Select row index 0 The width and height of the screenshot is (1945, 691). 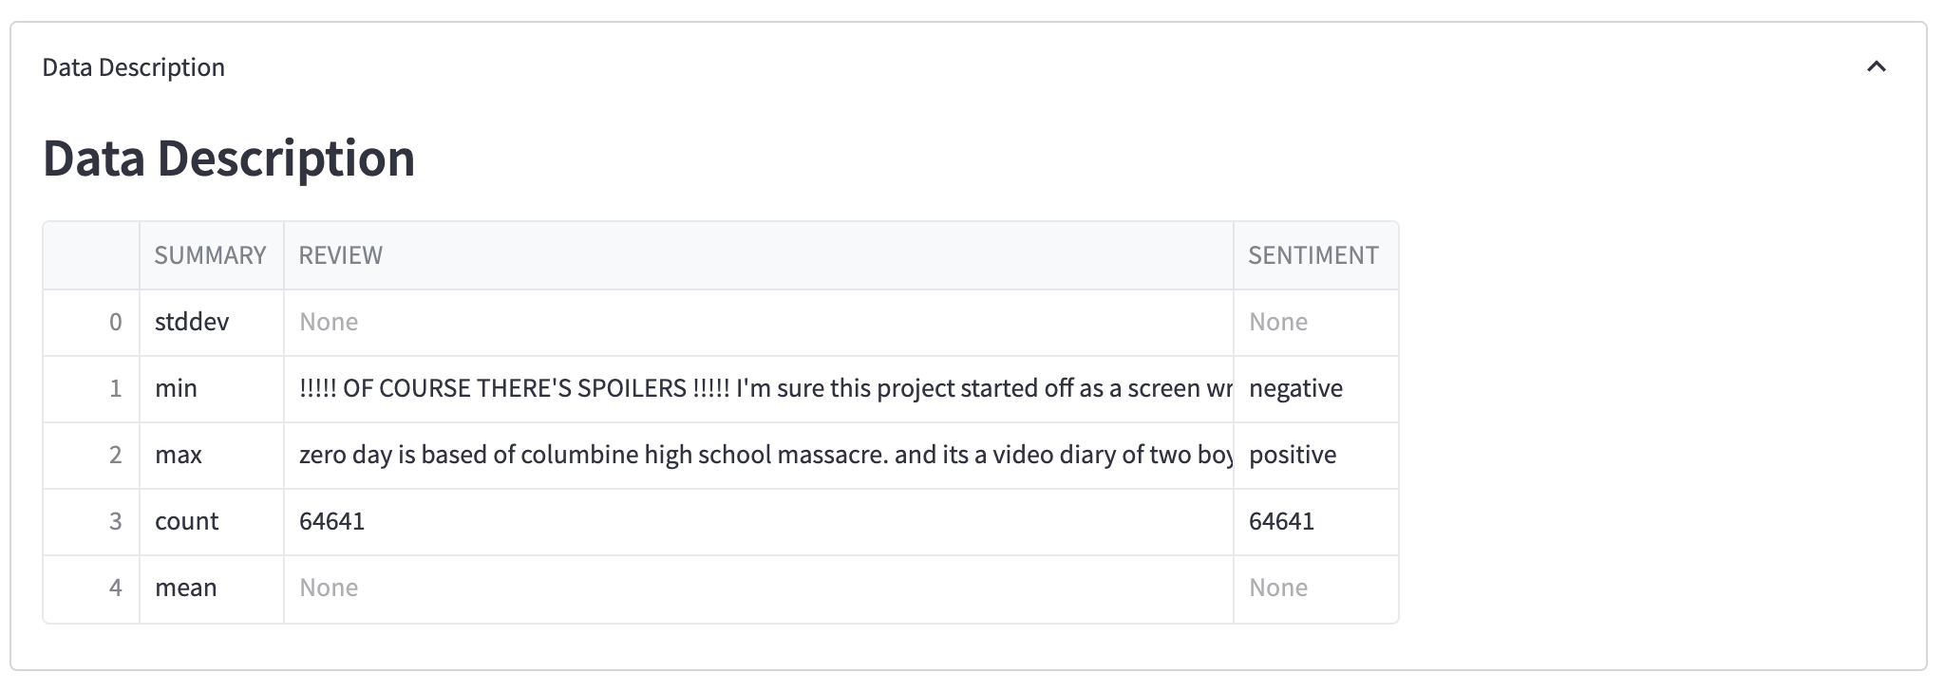click(x=115, y=322)
